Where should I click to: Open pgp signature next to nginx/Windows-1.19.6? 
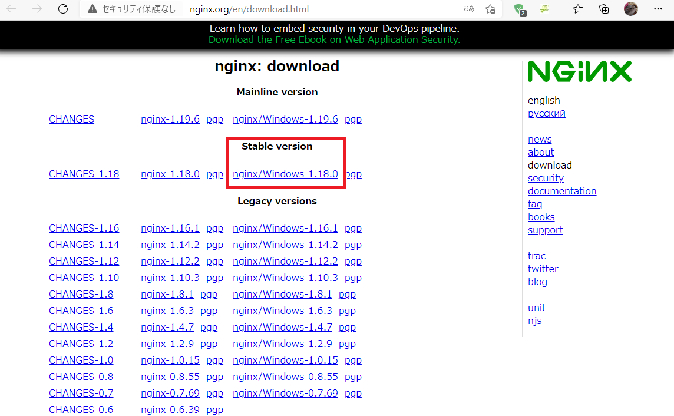click(353, 120)
